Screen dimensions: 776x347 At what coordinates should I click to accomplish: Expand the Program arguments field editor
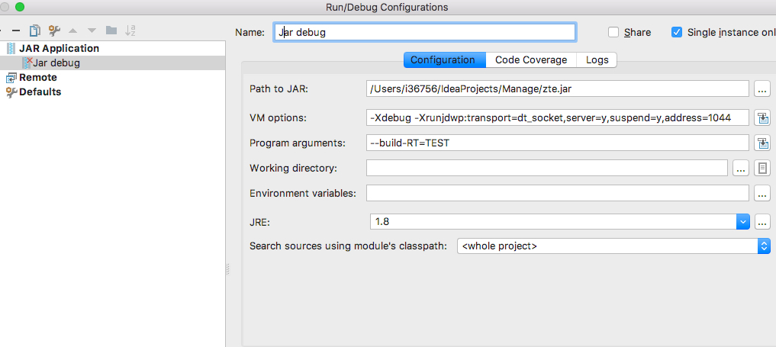762,143
